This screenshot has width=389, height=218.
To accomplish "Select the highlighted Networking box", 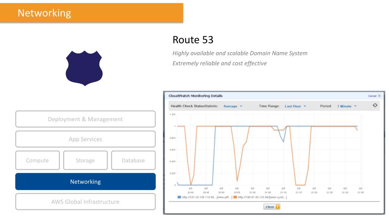I will [x=85, y=182].
